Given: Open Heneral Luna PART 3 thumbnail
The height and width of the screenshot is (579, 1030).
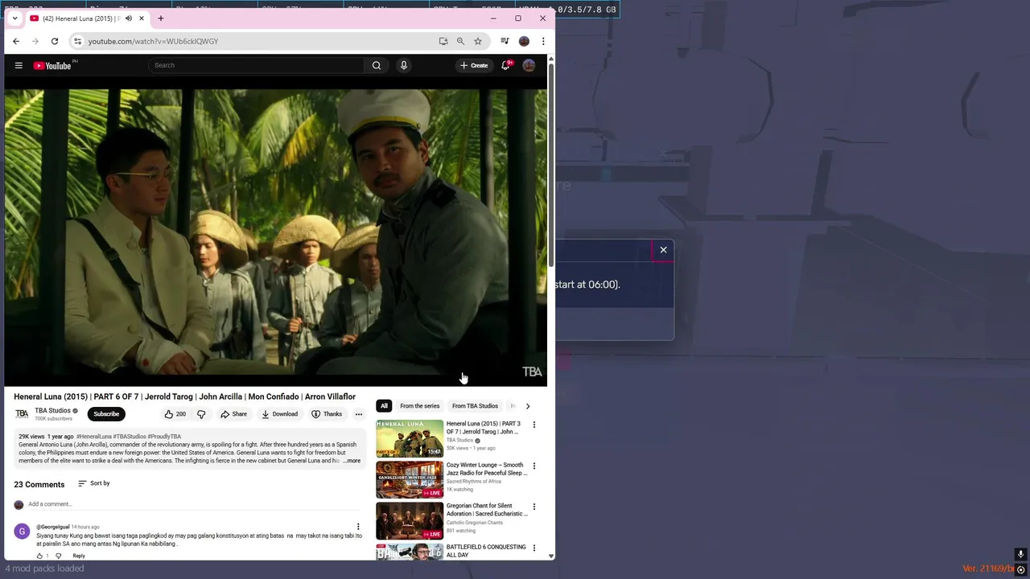Looking at the screenshot, I should [x=410, y=438].
